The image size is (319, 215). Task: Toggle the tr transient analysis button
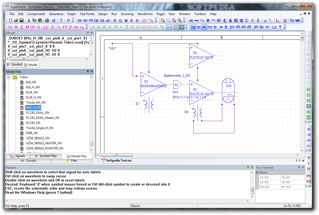point(215,27)
